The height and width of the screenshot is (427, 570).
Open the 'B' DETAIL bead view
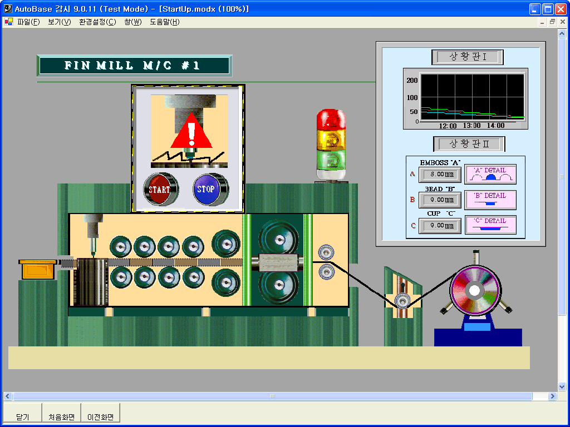[x=490, y=200]
